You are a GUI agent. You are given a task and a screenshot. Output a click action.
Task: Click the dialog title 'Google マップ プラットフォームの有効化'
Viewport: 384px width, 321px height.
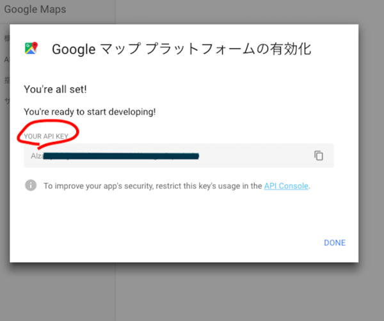[182, 49]
